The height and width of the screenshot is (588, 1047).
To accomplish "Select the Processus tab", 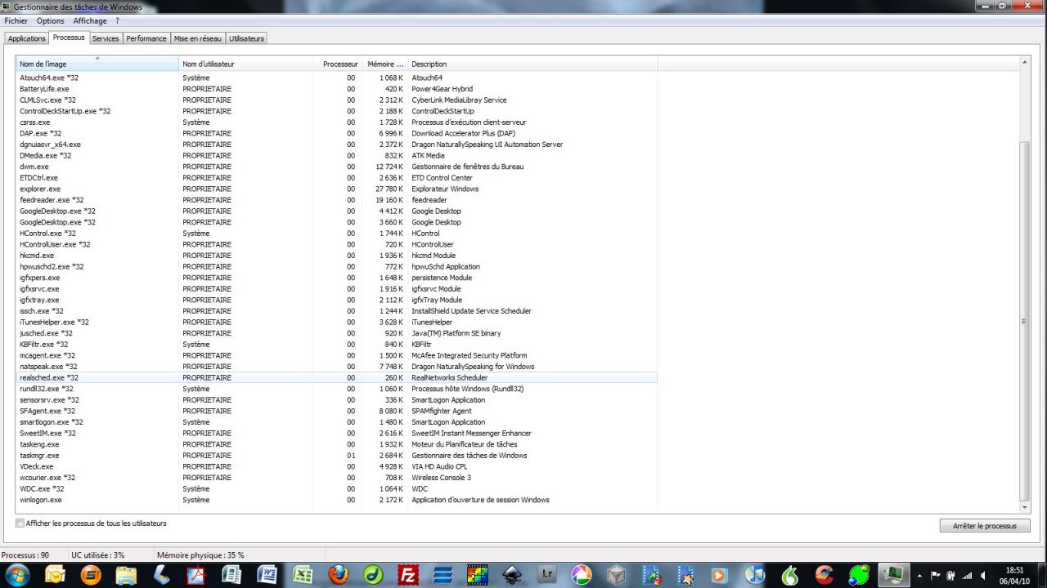I will click(69, 38).
